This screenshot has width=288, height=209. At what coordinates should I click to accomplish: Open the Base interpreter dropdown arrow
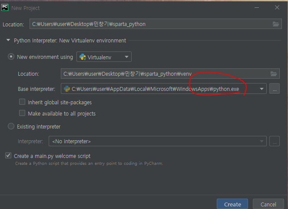pyautogui.click(x=262, y=89)
